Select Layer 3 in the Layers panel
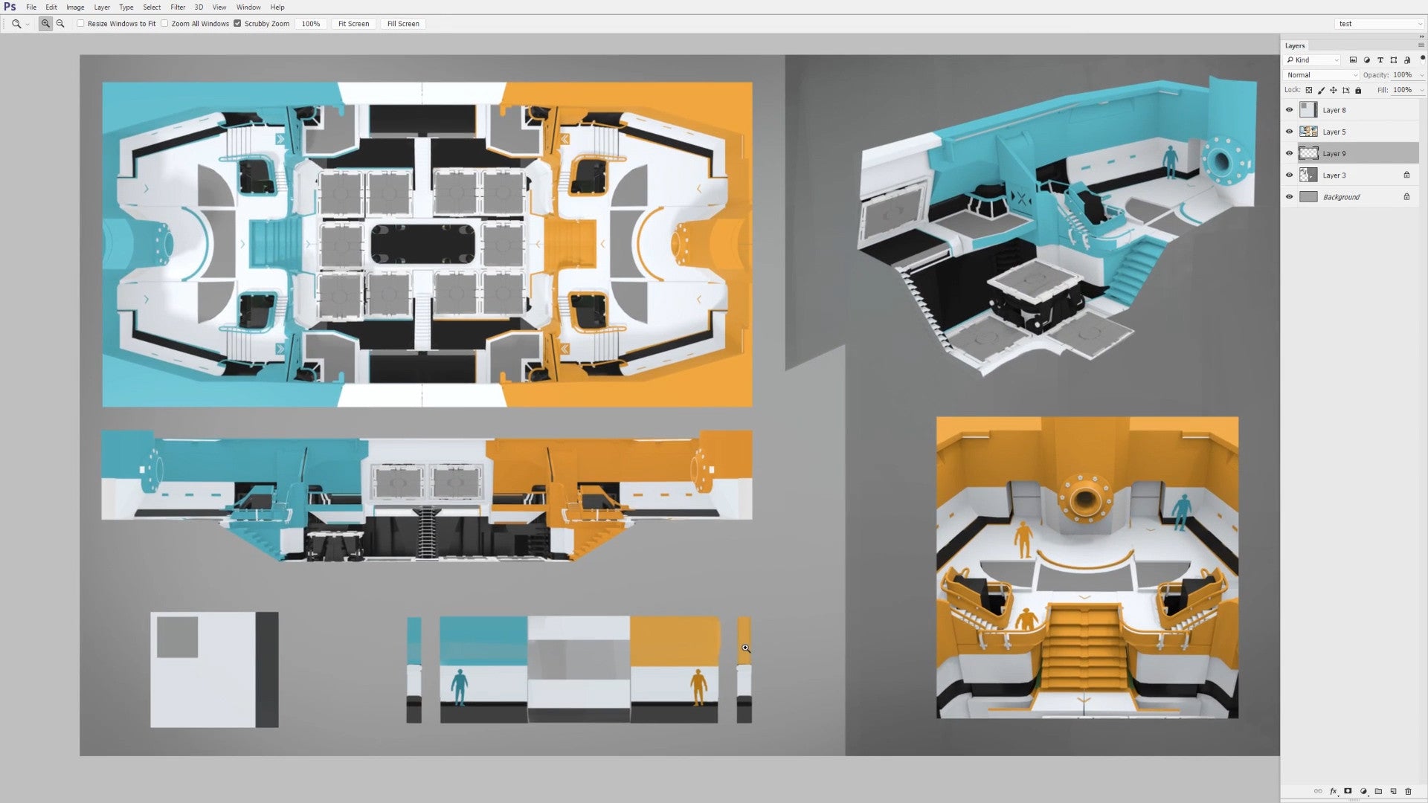Viewport: 1428px width, 803px height. (x=1335, y=175)
